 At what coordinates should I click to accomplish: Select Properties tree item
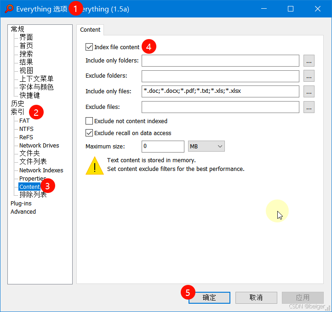(x=33, y=179)
